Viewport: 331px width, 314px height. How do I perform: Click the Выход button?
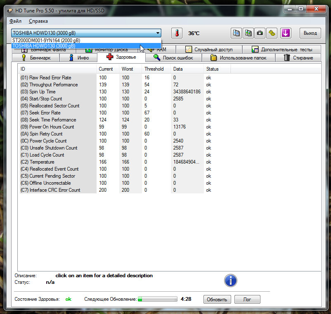point(310,33)
